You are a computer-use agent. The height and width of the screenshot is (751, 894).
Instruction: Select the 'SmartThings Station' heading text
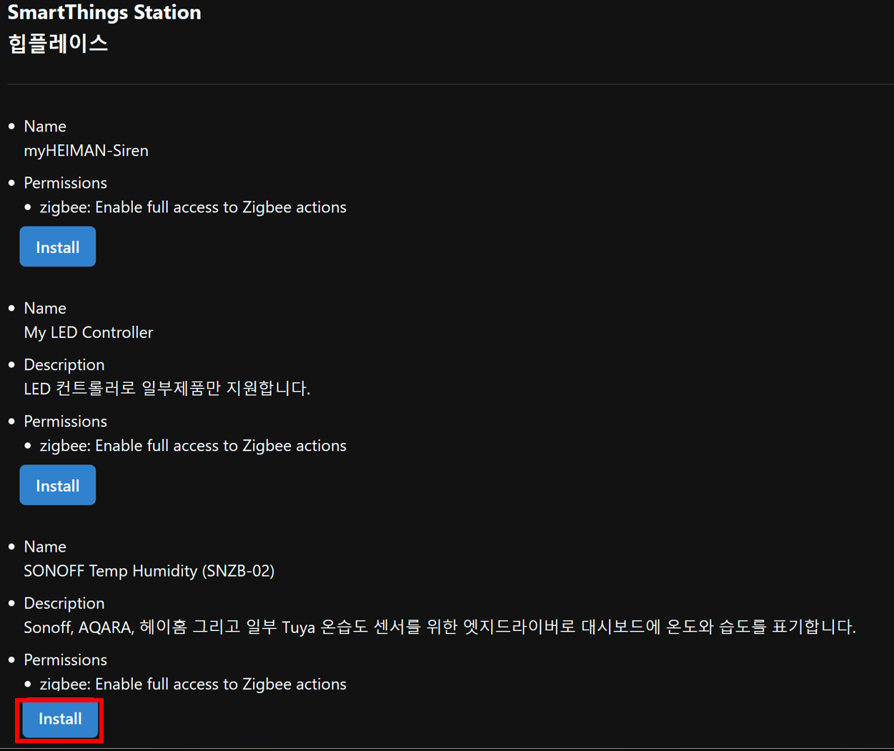[x=104, y=13]
